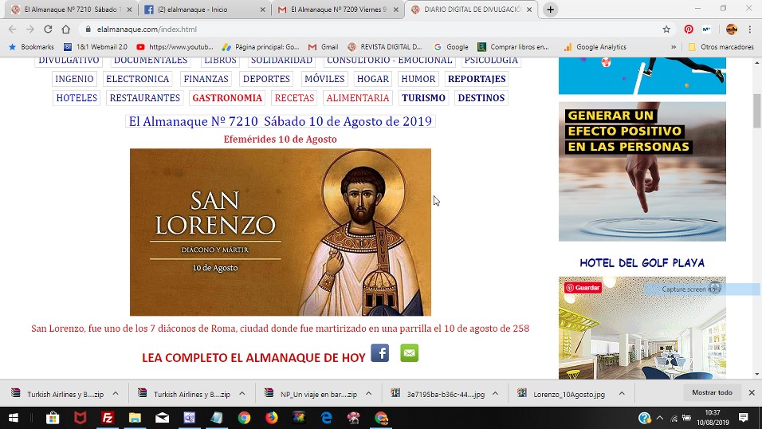The image size is (762, 429).
Task: Expand options for 3e7195ba-b36c jpg download
Action: pos(495,393)
